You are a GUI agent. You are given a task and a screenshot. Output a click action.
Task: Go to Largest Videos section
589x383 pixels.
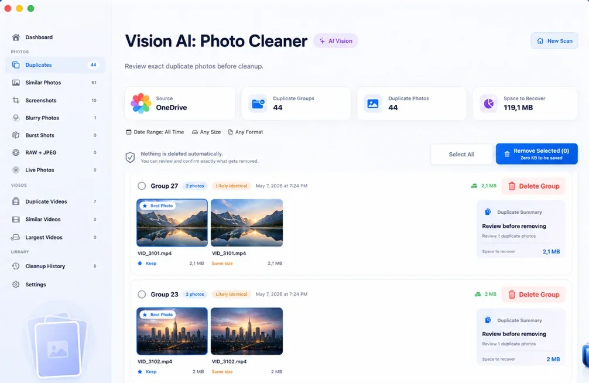55,237
